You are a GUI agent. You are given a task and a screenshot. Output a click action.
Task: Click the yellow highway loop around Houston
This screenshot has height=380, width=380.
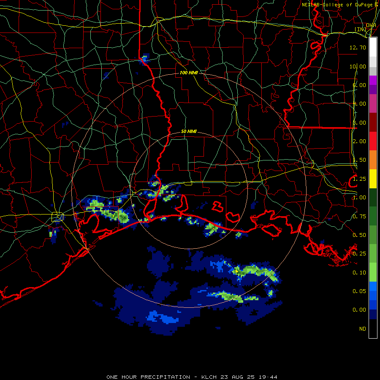tap(58, 217)
